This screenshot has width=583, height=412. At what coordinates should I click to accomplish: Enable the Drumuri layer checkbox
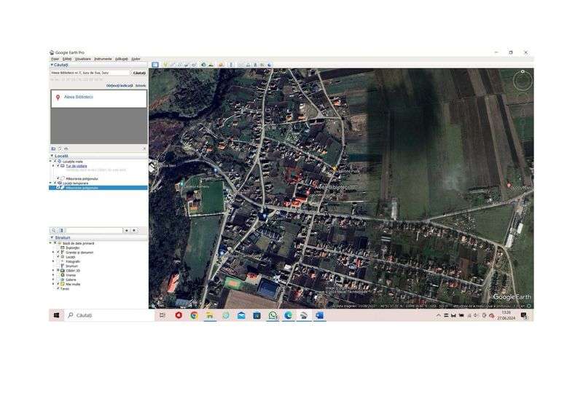tap(58, 266)
